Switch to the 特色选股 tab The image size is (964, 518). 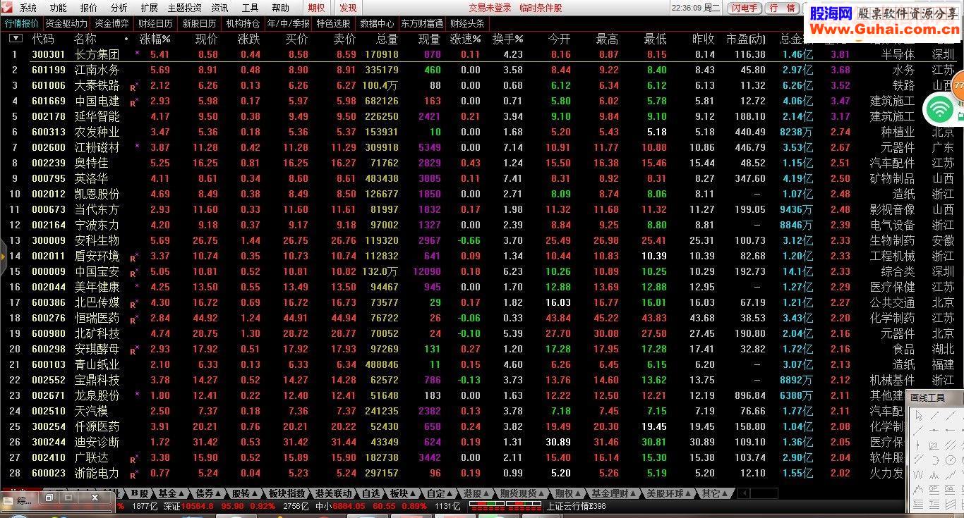pyautogui.click(x=333, y=23)
